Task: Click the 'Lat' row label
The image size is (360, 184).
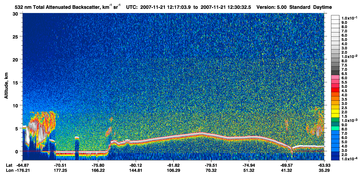Action: pos(9,165)
